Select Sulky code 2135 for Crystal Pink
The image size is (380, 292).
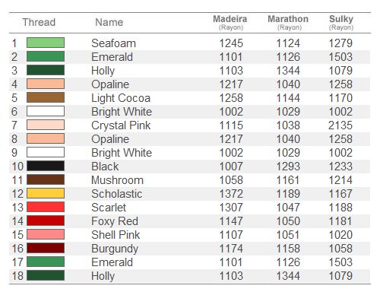pos(340,125)
